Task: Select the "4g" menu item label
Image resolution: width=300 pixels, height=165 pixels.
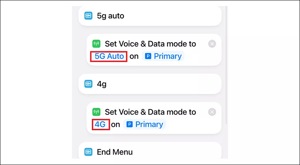Action: point(102,84)
